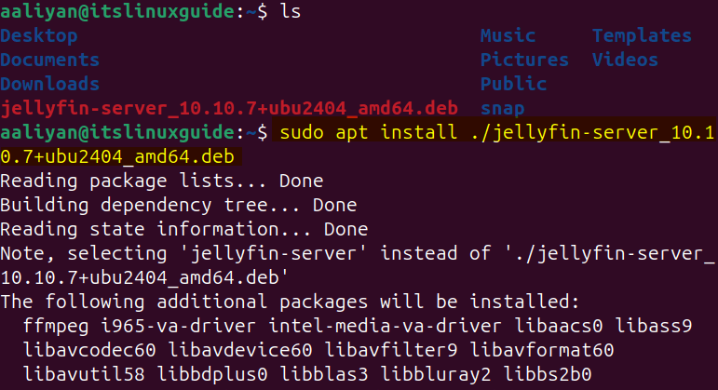This screenshot has height=390, width=718.
Task: Click the ls command on first line
Action: pos(301,12)
